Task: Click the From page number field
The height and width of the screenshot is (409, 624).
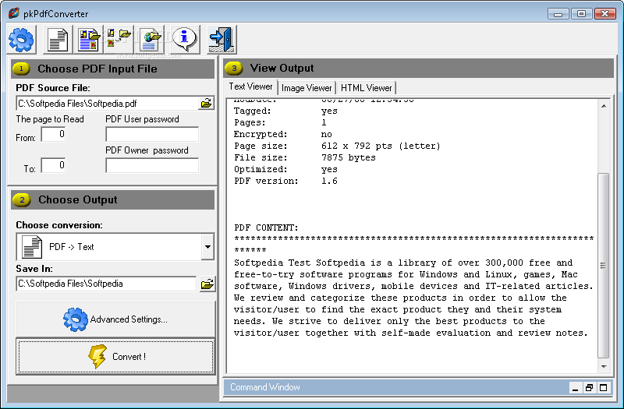Action: click(x=53, y=134)
